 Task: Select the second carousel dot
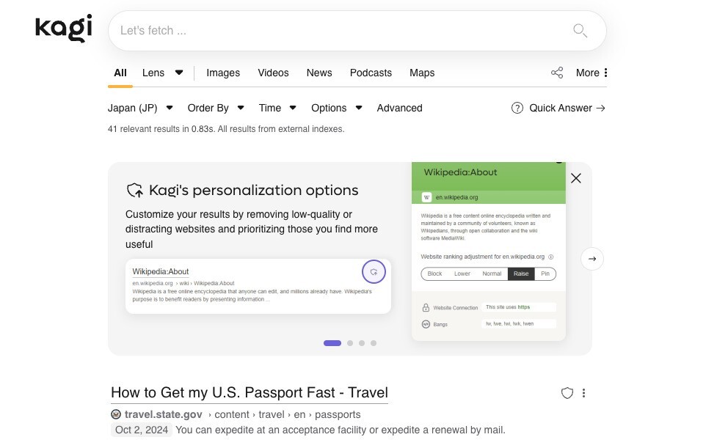(350, 343)
